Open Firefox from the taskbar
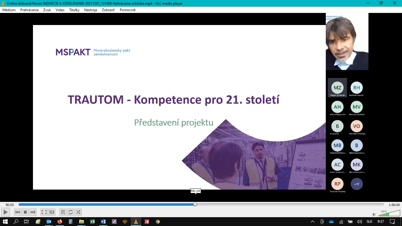 (60, 222)
